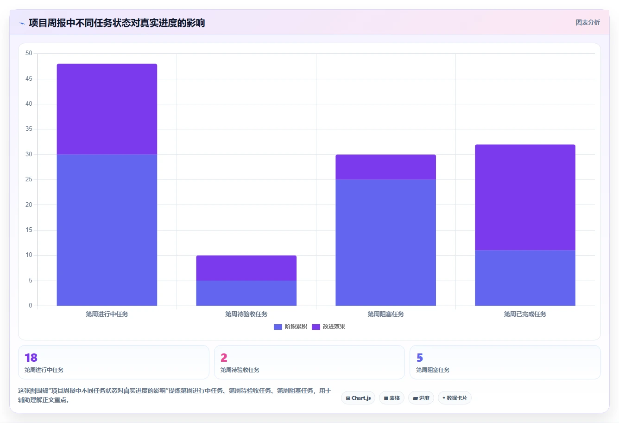Select the blue 阶段累积 bar segment for 第周待验收任务
Screen dimensions: 619x423
246,293
